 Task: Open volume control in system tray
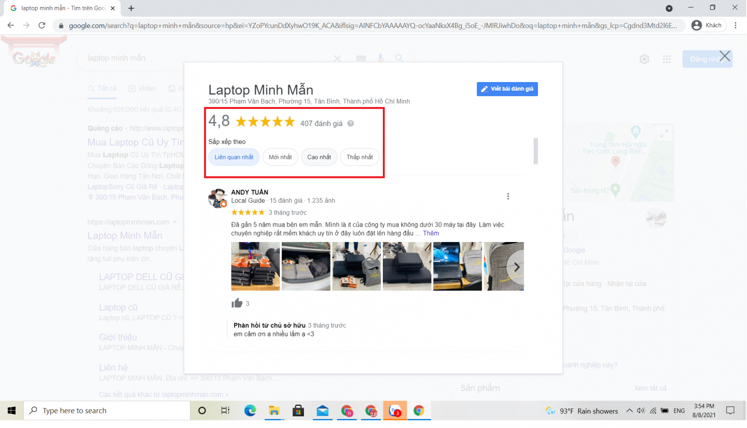641,411
